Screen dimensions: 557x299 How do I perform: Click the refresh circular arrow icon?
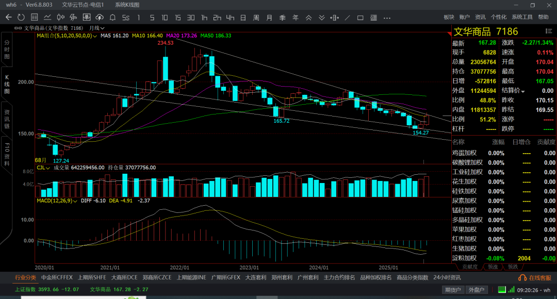tap(21, 18)
